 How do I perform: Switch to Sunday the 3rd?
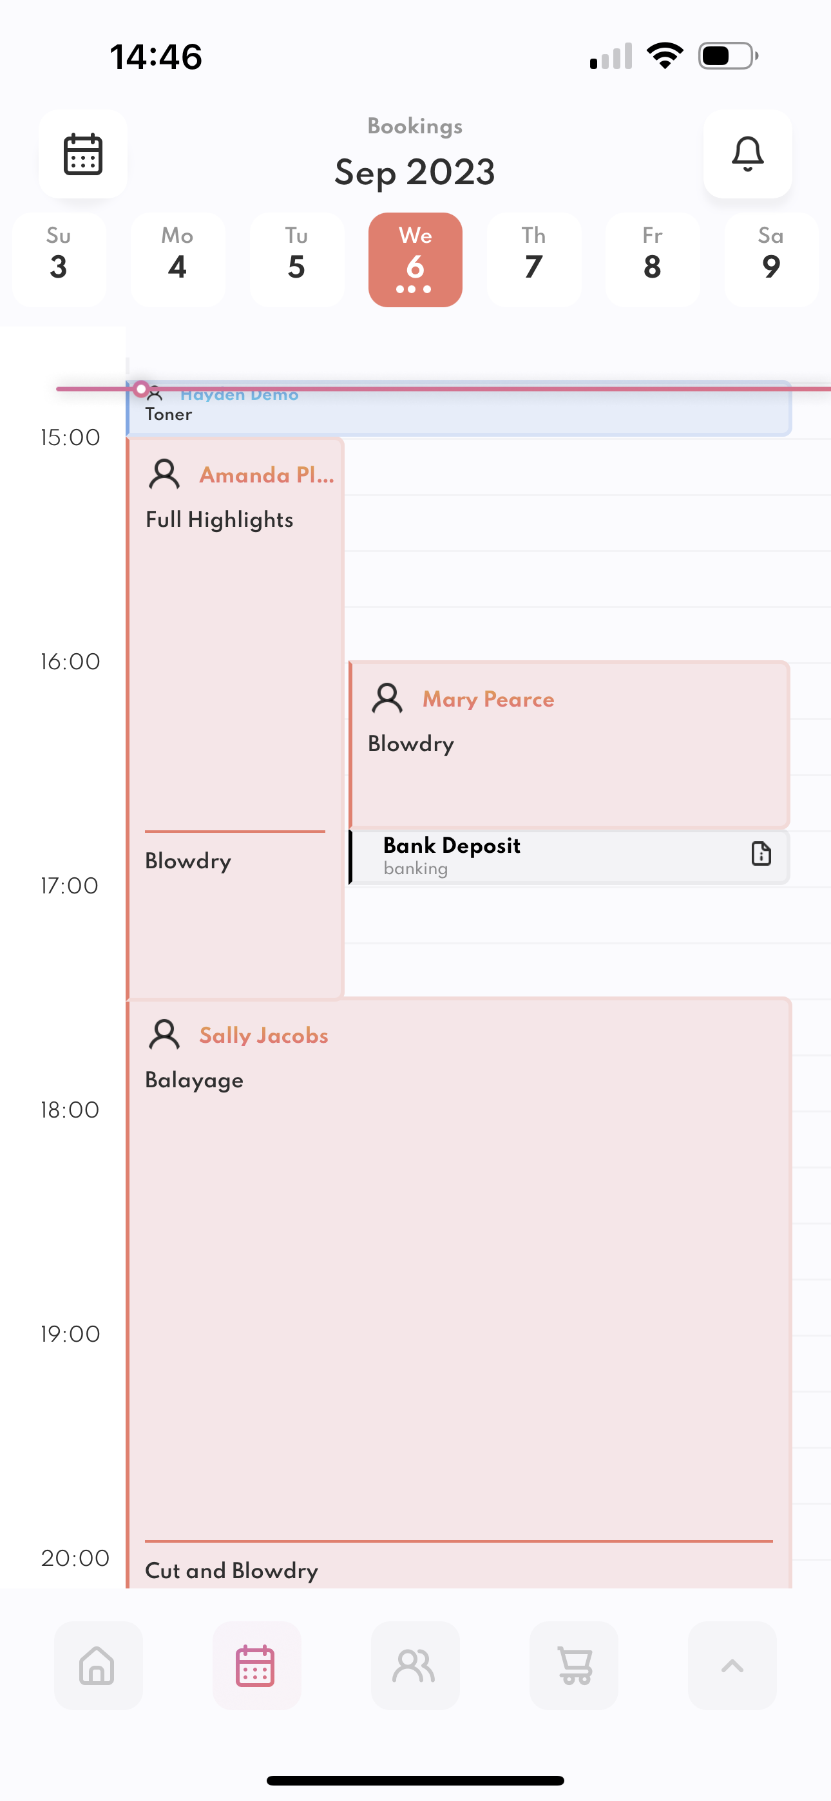click(59, 259)
